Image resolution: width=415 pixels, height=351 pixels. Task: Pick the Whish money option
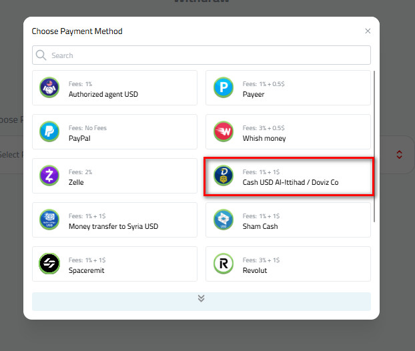[288, 131]
